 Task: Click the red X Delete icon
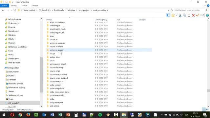point(193,15)
